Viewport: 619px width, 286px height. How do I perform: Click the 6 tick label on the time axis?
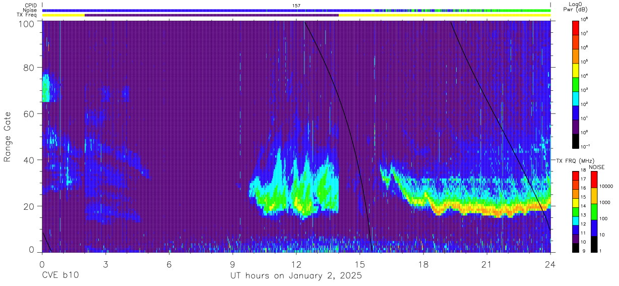(x=169, y=264)
